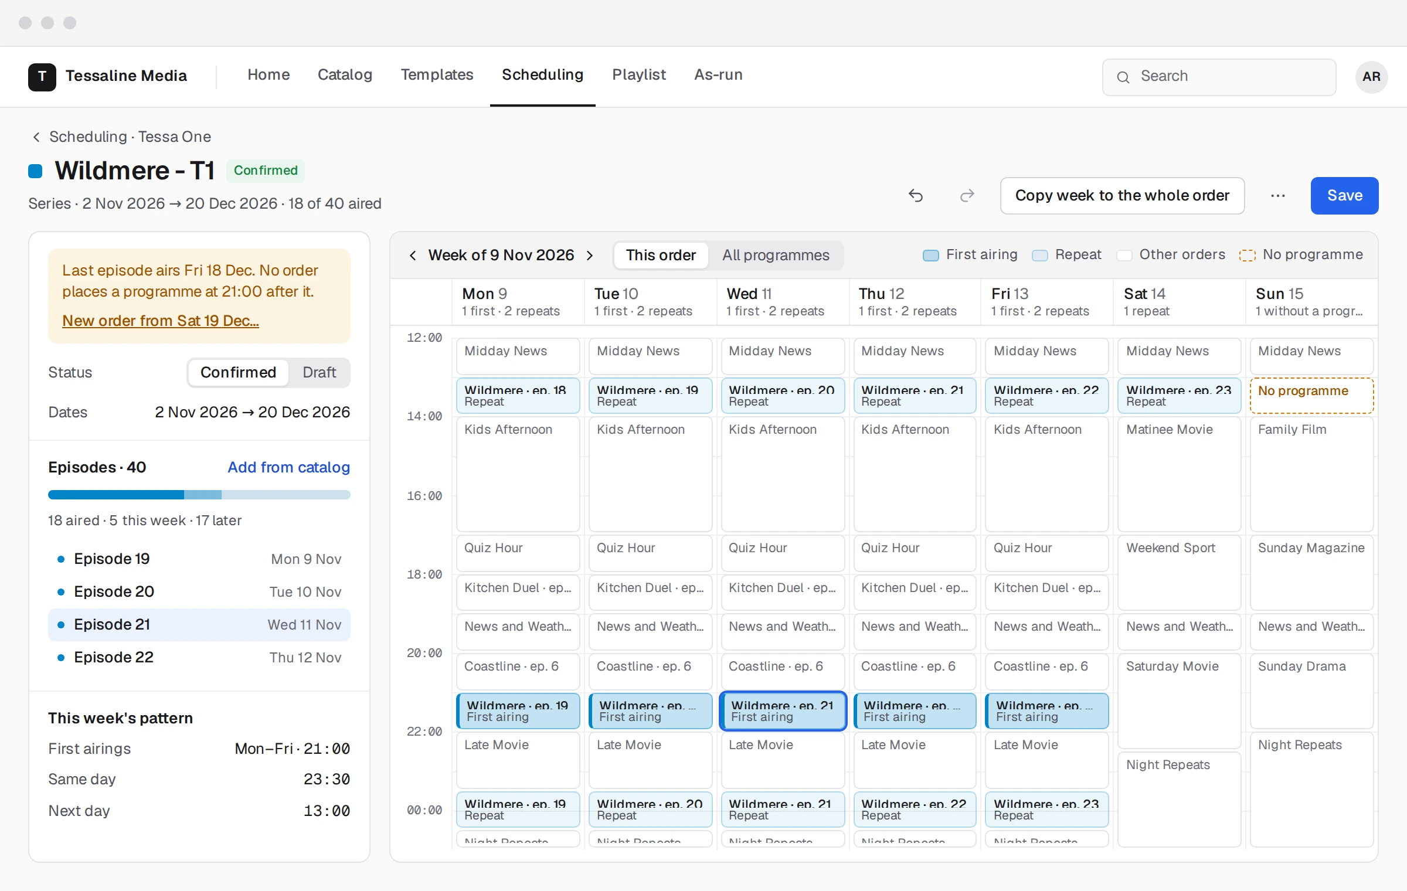1407x891 pixels.
Task: Click the blue Wildmere series color square
Action: coord(35,171)
